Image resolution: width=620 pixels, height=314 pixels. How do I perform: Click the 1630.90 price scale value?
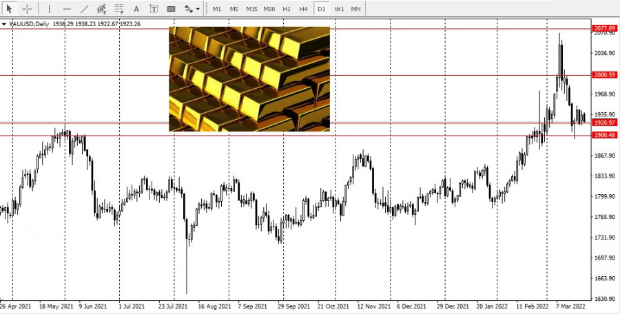[x=605, y=299]
